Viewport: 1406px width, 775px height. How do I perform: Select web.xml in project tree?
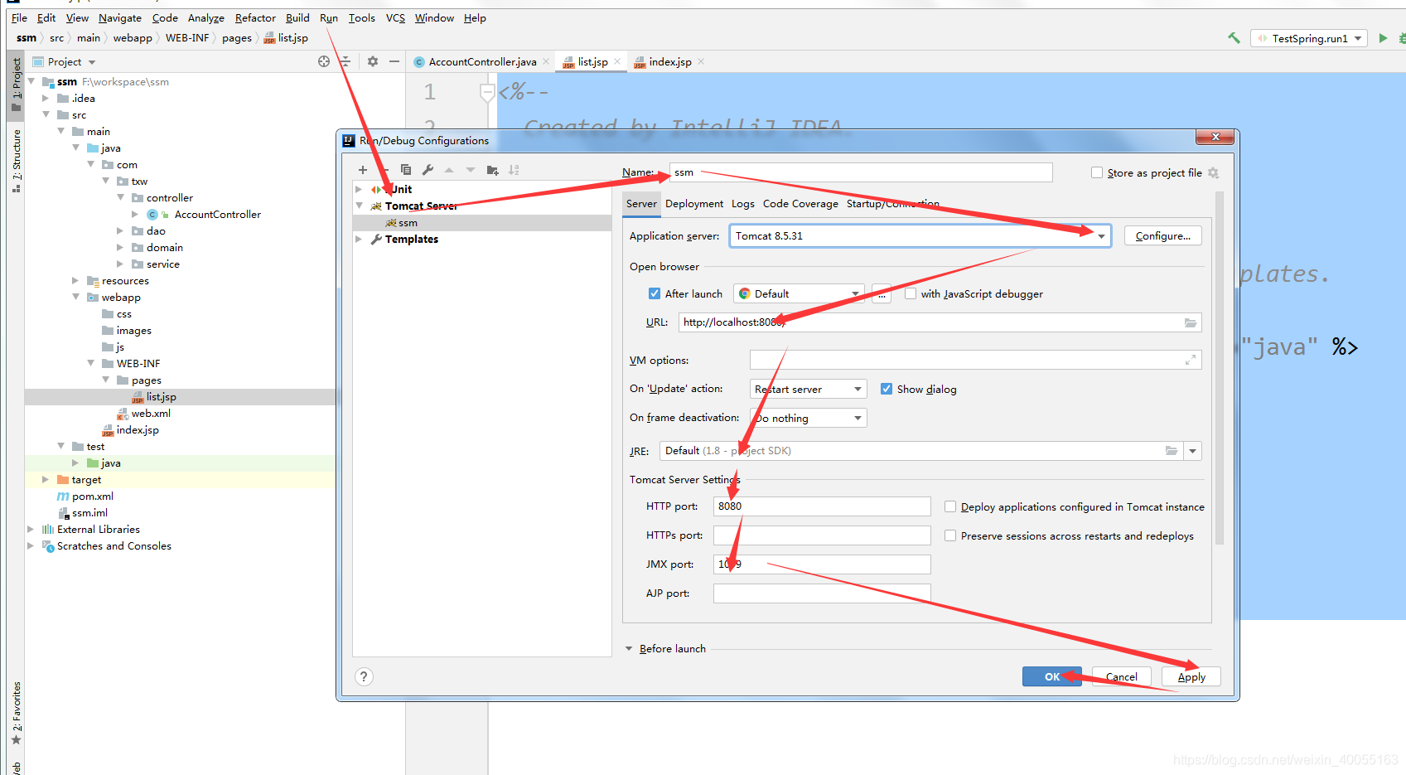(151, 414)
